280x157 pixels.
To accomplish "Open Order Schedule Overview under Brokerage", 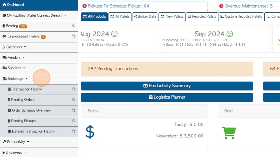I will pos(31,110).
